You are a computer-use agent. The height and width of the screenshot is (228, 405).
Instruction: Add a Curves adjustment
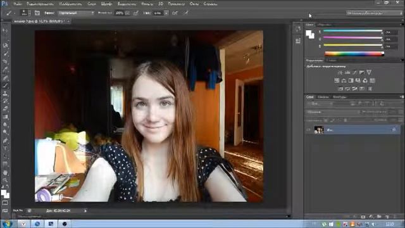click(354, 73)
